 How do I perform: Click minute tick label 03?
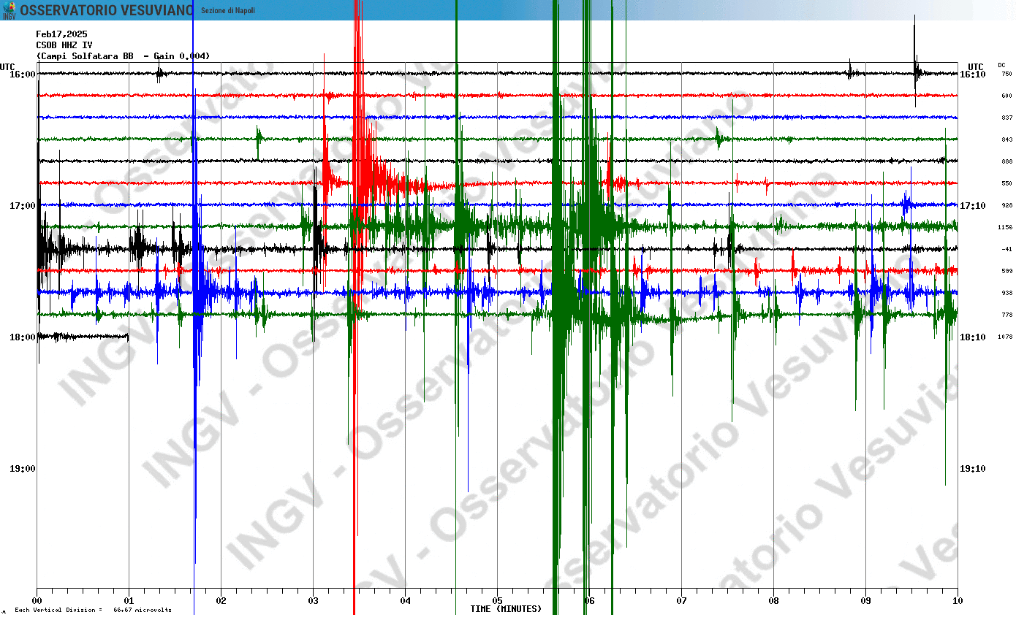314,601
